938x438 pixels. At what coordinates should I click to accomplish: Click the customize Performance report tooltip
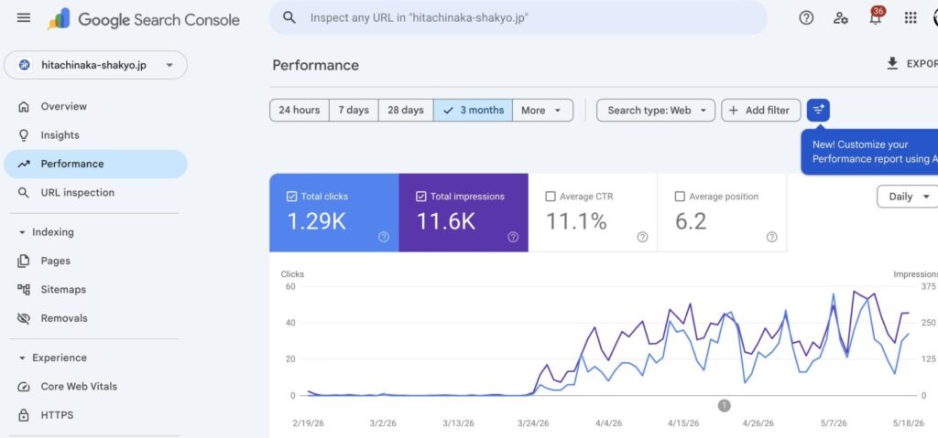point(871,152)
